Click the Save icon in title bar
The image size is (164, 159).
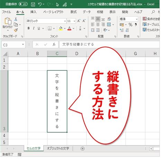pyautogui.click(x=33, y=5)
